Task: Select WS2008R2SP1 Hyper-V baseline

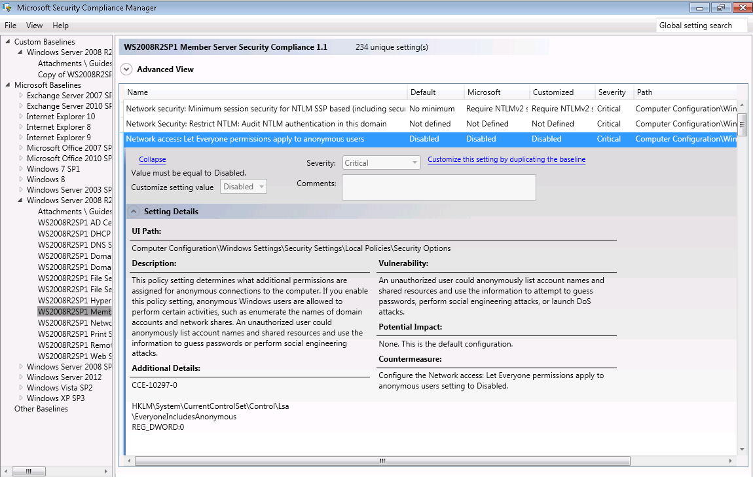Action: 75,300
